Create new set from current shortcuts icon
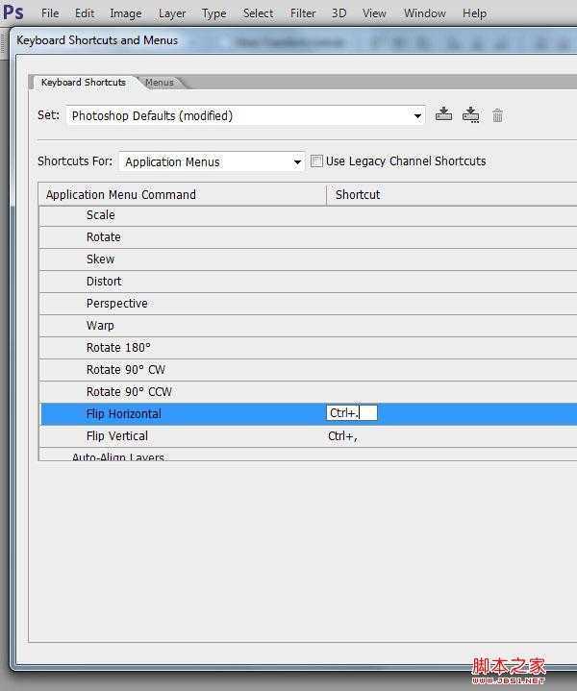577x691 pixels. (x=470, y=115)
